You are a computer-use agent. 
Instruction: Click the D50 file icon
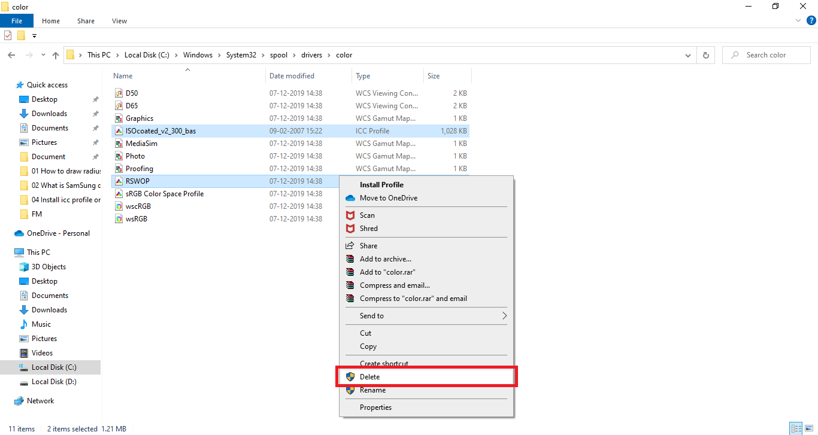pyautogui.click(x=119, y=93)
